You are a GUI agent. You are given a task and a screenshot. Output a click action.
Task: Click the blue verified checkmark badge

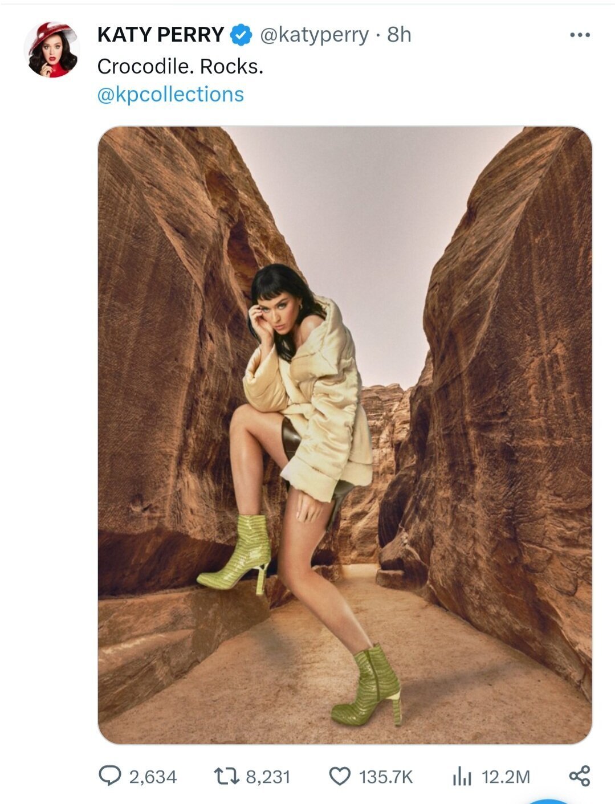pos(241,35)
